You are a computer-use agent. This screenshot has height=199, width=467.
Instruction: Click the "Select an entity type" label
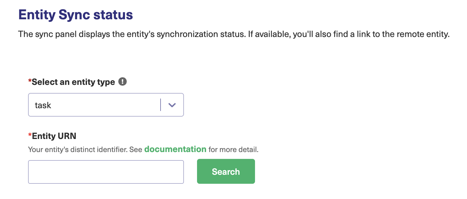coord(73,82)
